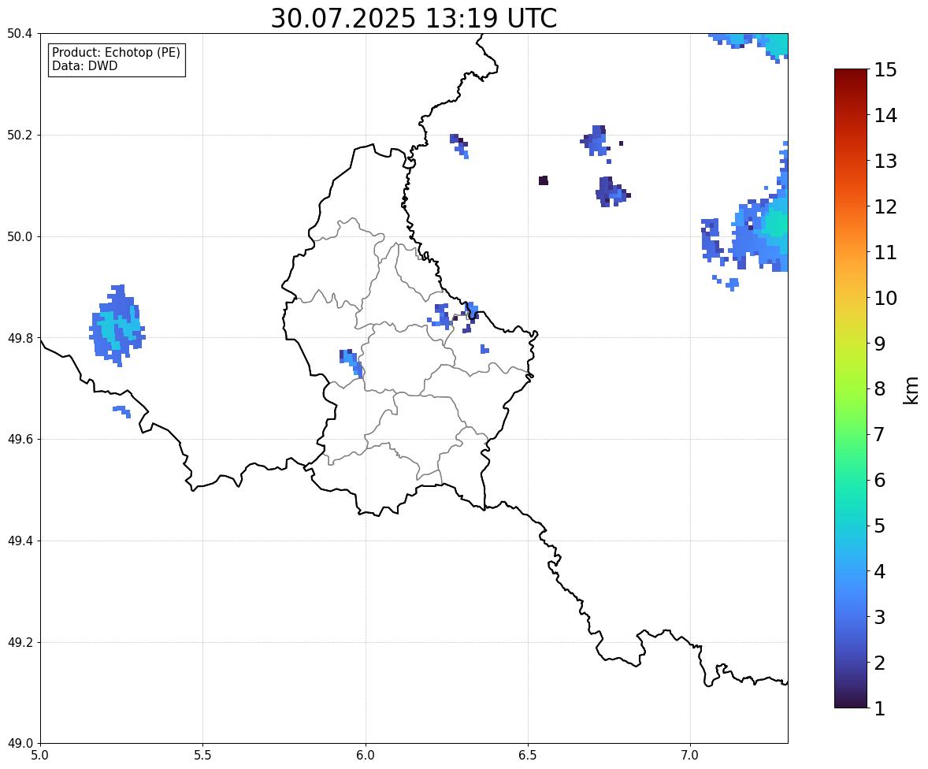Click the x-axis label '6.5'

point(528,756)
